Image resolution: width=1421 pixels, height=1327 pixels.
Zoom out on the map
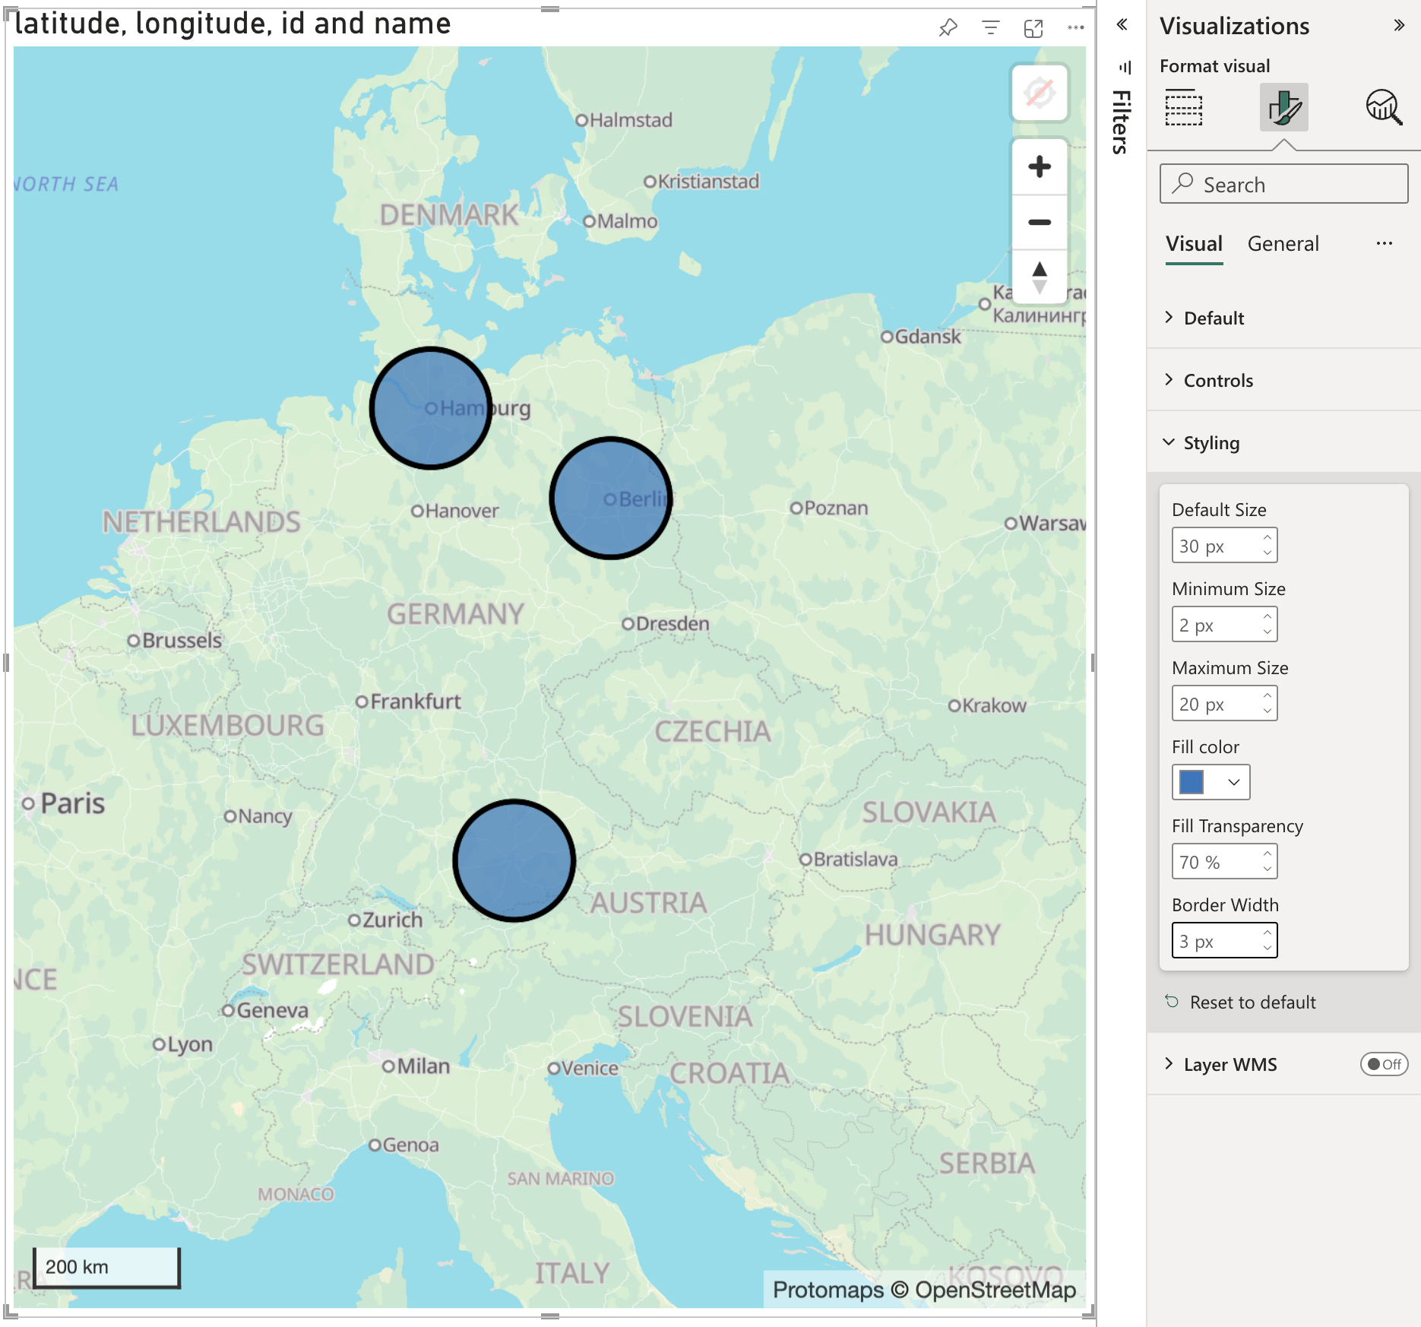pyautogui.click(x=1039, y=222)
